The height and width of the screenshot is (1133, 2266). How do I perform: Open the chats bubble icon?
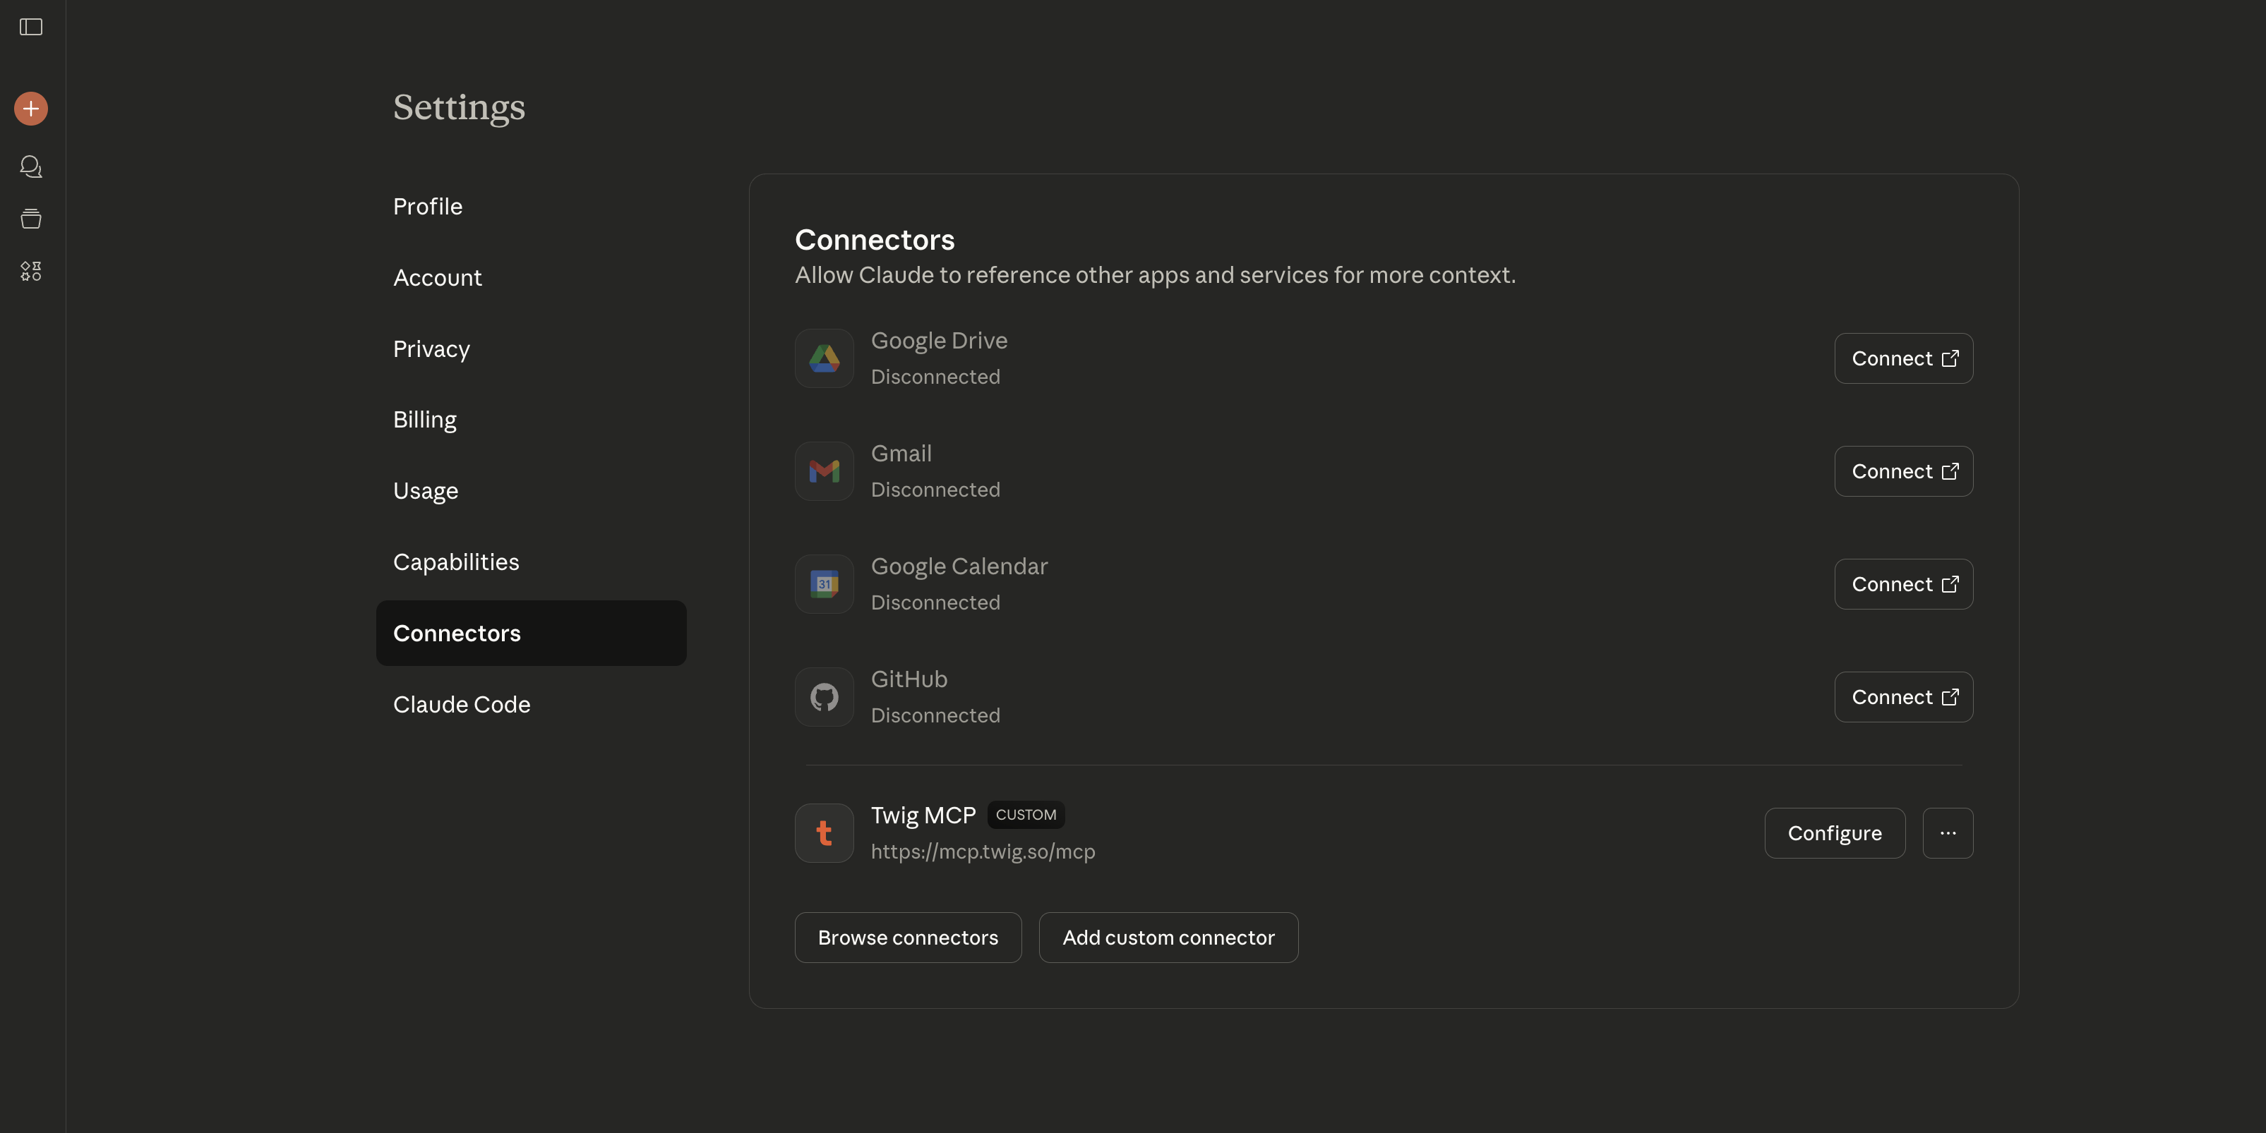pyautogui.click(x=31, y=166)
